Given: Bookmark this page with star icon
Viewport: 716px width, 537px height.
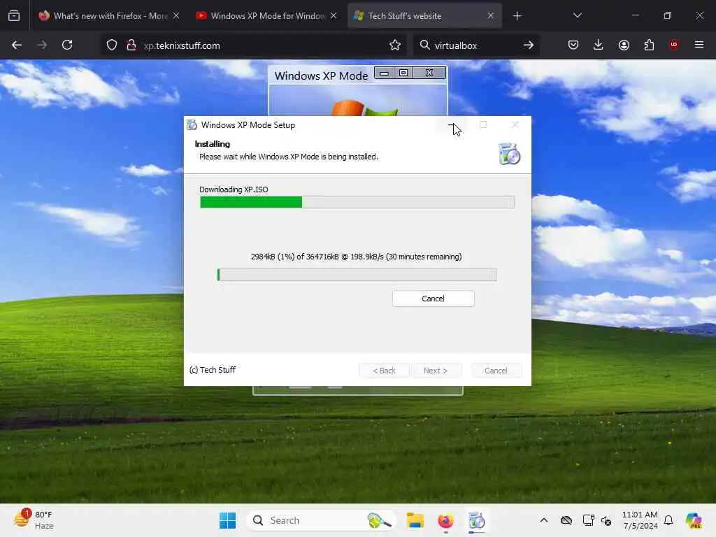Looking at the screenshot, I should coord(395,45).
